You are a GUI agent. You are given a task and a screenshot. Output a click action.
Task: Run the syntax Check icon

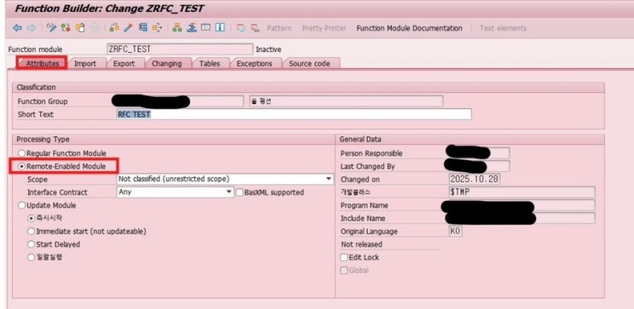114,28
